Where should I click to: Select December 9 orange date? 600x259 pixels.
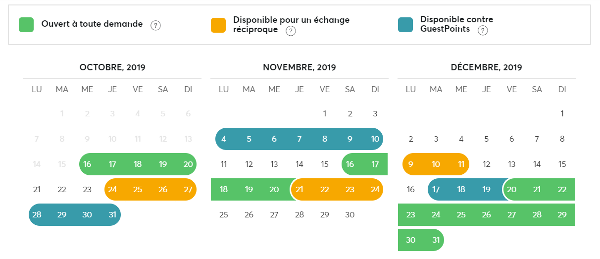(410, 164)
